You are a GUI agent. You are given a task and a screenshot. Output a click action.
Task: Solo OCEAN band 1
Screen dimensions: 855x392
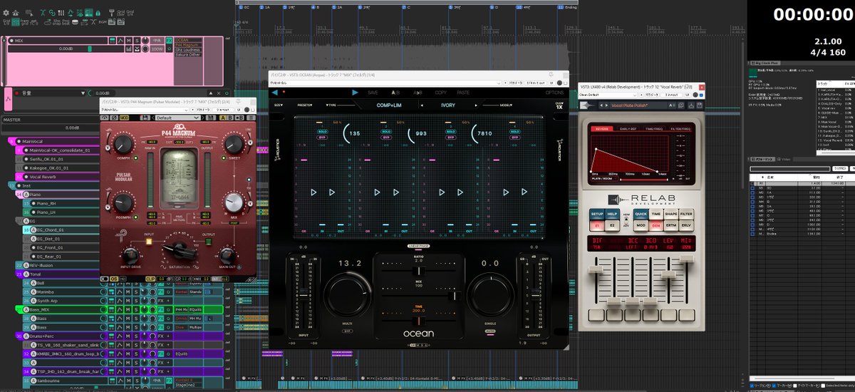[x=323, y=131]
